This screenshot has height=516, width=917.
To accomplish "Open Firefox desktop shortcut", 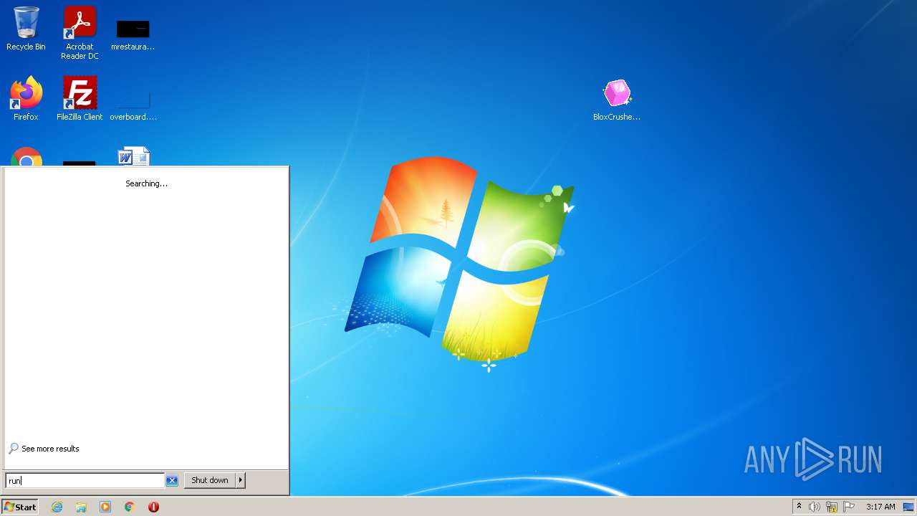I will coord(26,99).
